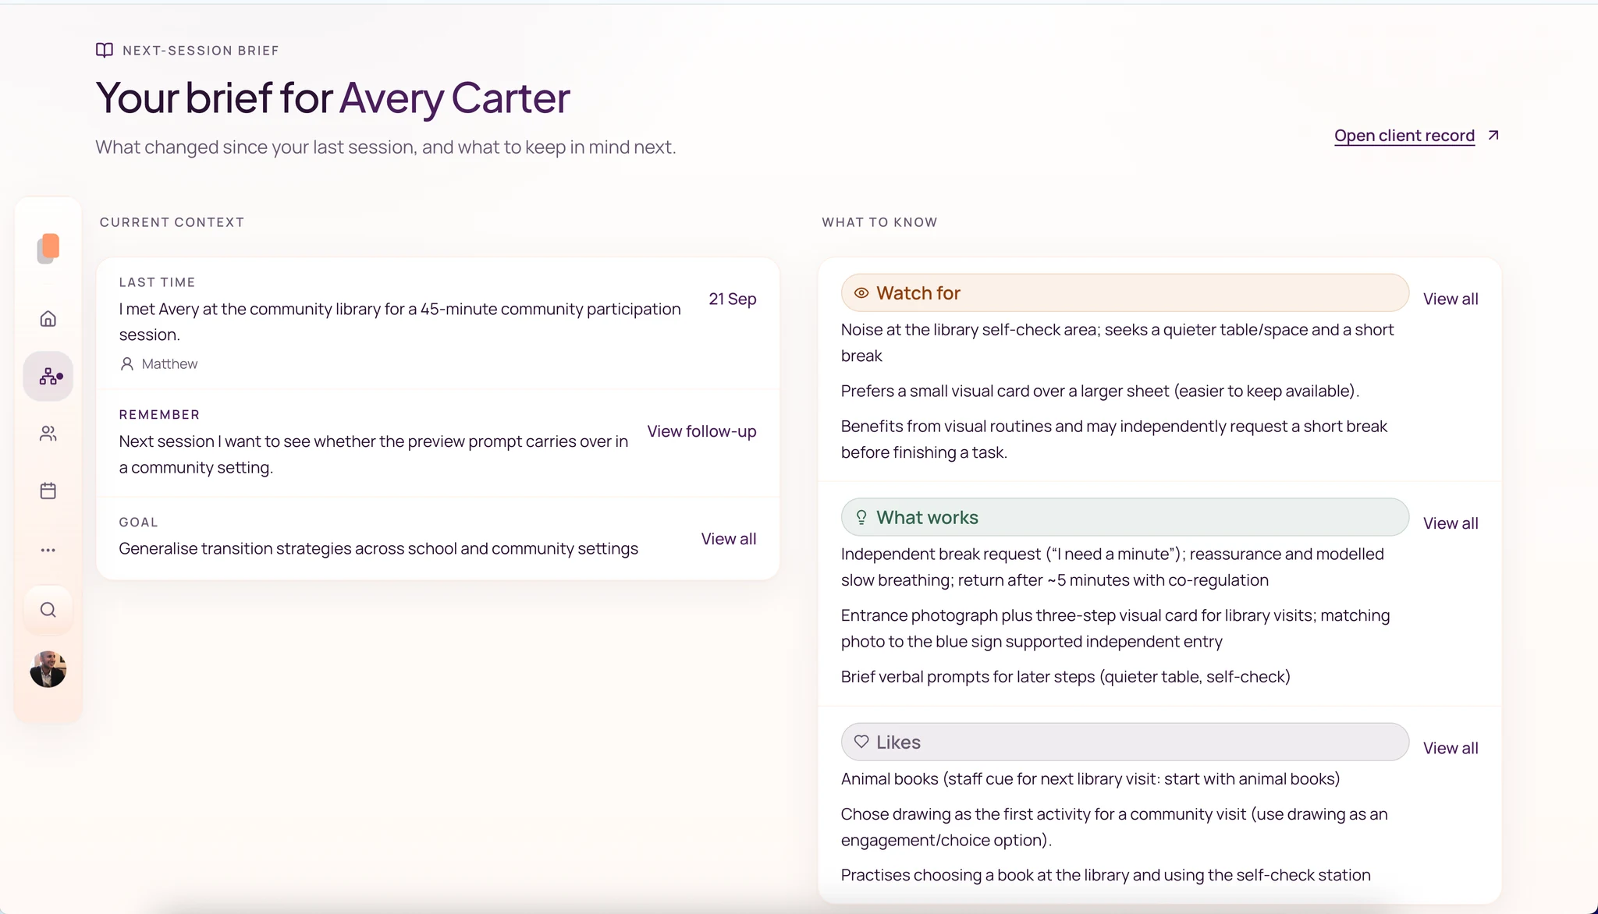Click the 'Chose drawing as the first activity' note
This screenshot has height=914, width=1598.
1114,827
